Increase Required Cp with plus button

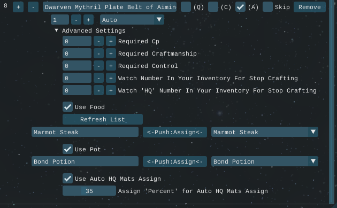coord(111,41)
